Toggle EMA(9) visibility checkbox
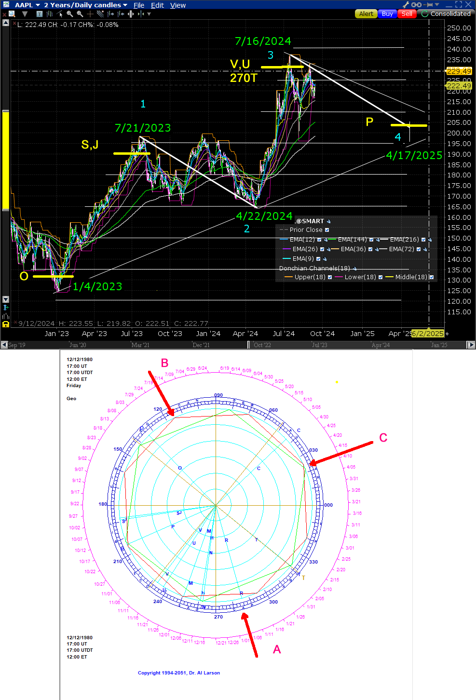476x700 pixels. tap(318, 259)
